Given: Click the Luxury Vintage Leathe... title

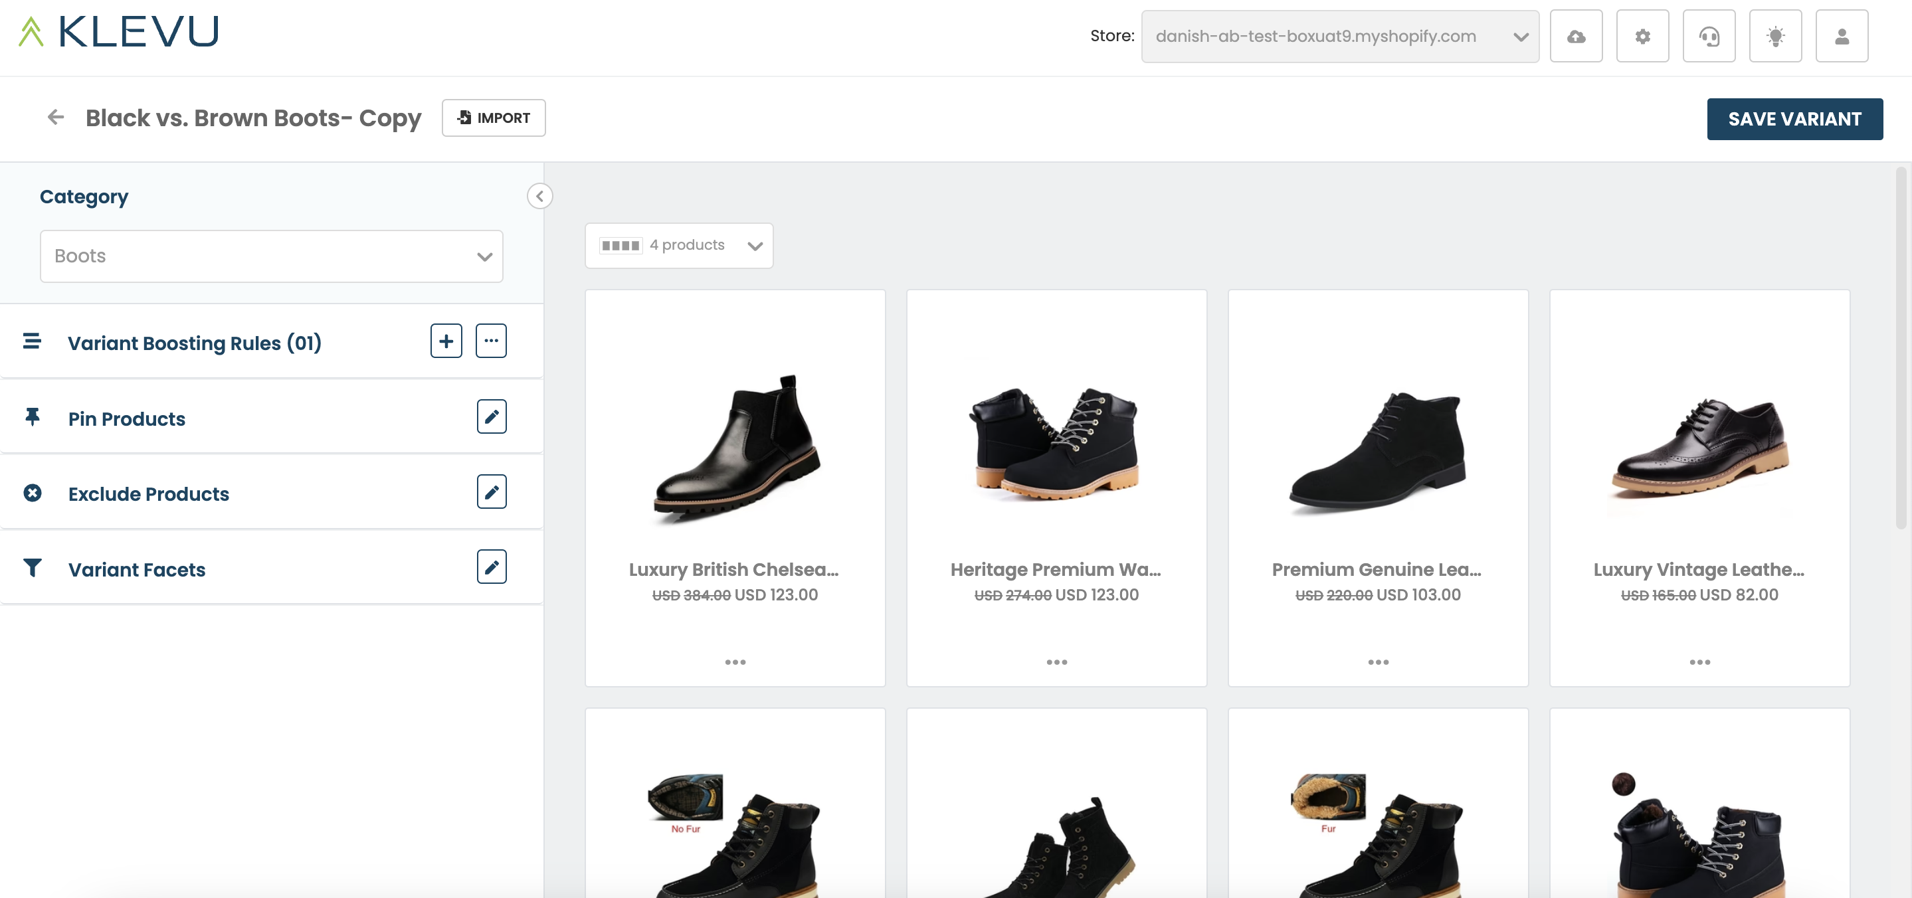Looking at the screenshot, I should (x=1699, y=569).
